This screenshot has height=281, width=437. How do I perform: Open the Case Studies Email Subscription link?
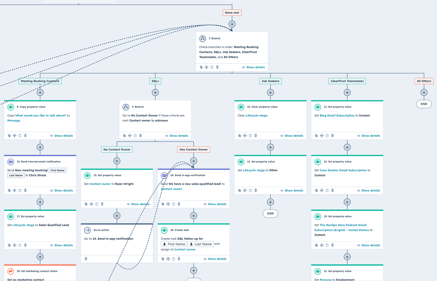[x=343, y=170]
